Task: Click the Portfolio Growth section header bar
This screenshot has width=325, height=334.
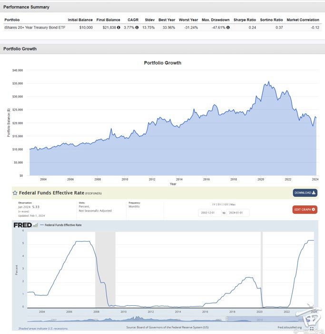Action: pyautogui.click(x=163, y=49)
